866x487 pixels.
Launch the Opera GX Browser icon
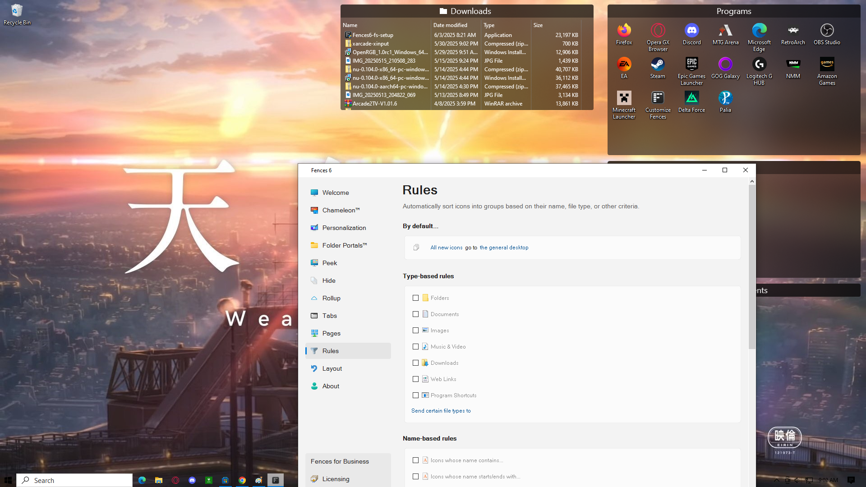click(x=658, y=37)
